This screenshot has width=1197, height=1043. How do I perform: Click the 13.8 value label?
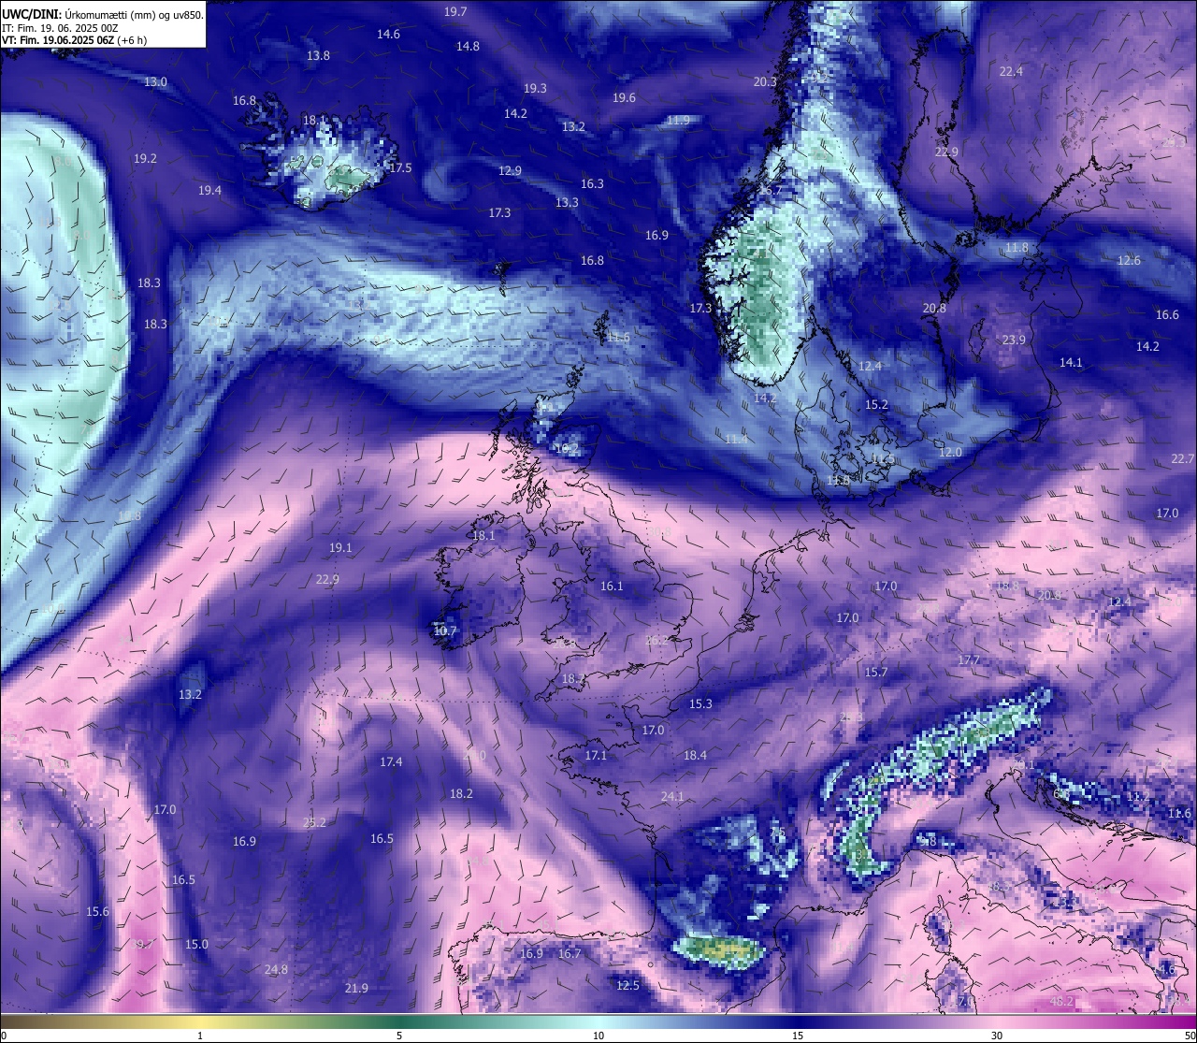click(x=318, y=55)
